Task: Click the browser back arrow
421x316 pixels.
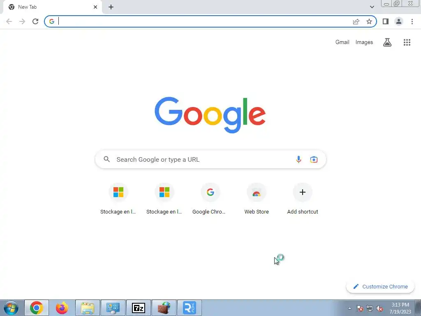Action: pyautogui.click(x=9, y=21)
